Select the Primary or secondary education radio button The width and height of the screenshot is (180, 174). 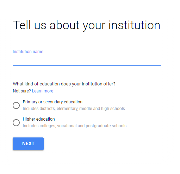pos(16,105)
